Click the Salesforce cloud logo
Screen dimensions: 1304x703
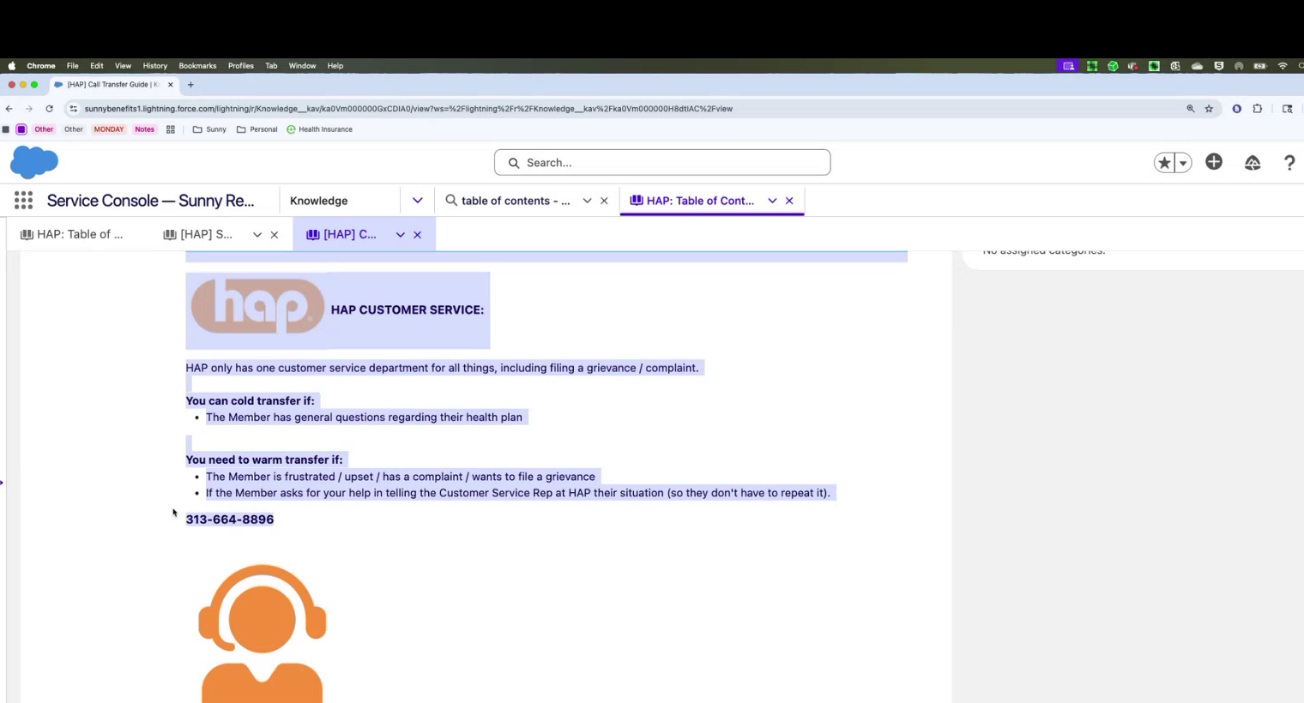pyautogui.click(x=34, y=162)
